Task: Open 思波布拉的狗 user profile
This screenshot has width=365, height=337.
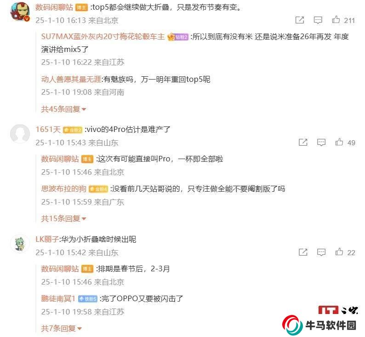Action: point(63,189)
